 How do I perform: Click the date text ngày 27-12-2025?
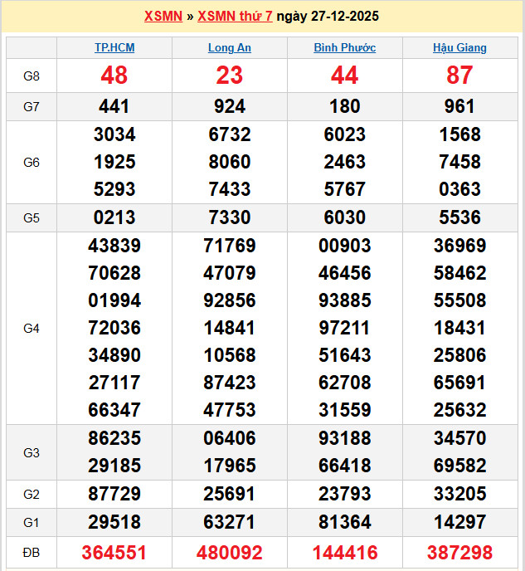[x=328, y=17]
